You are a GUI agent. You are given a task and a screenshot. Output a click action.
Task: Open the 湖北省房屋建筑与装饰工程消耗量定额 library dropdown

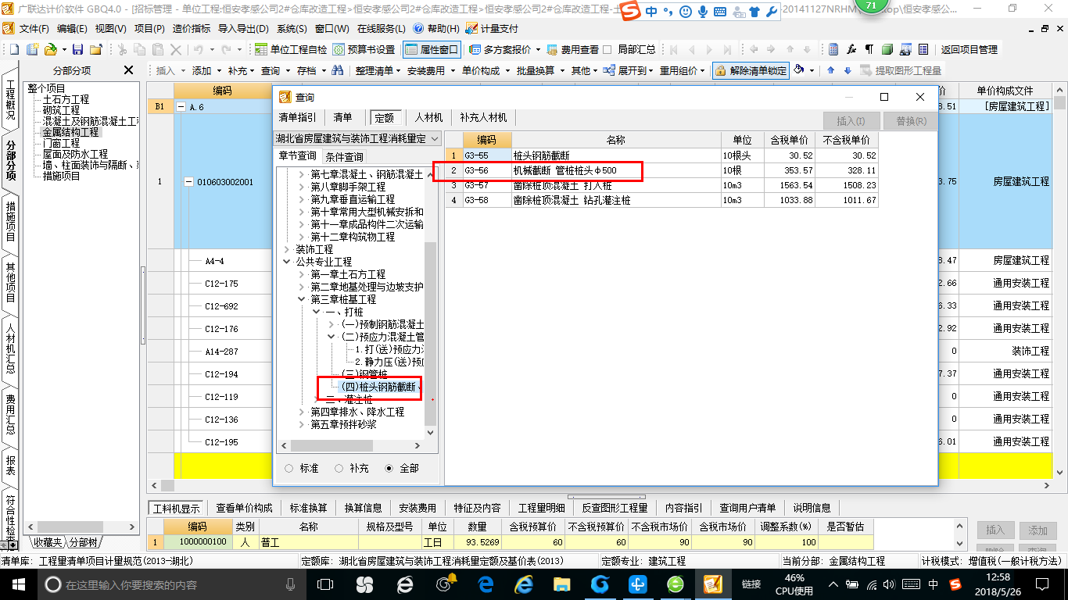[357, 138]
